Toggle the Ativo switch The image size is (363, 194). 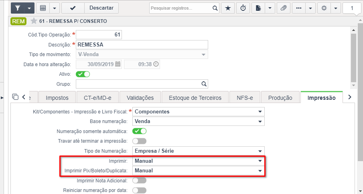(83, 74)
